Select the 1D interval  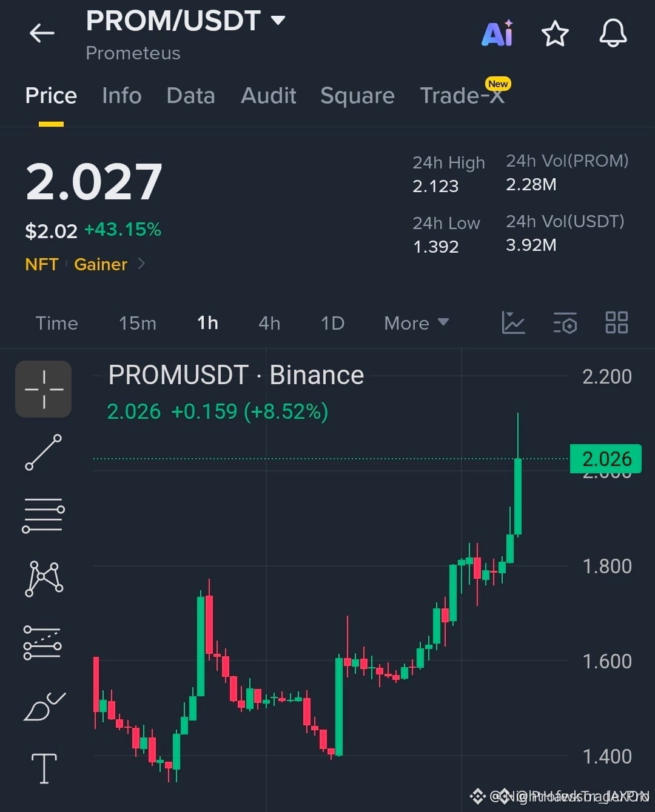332,323
